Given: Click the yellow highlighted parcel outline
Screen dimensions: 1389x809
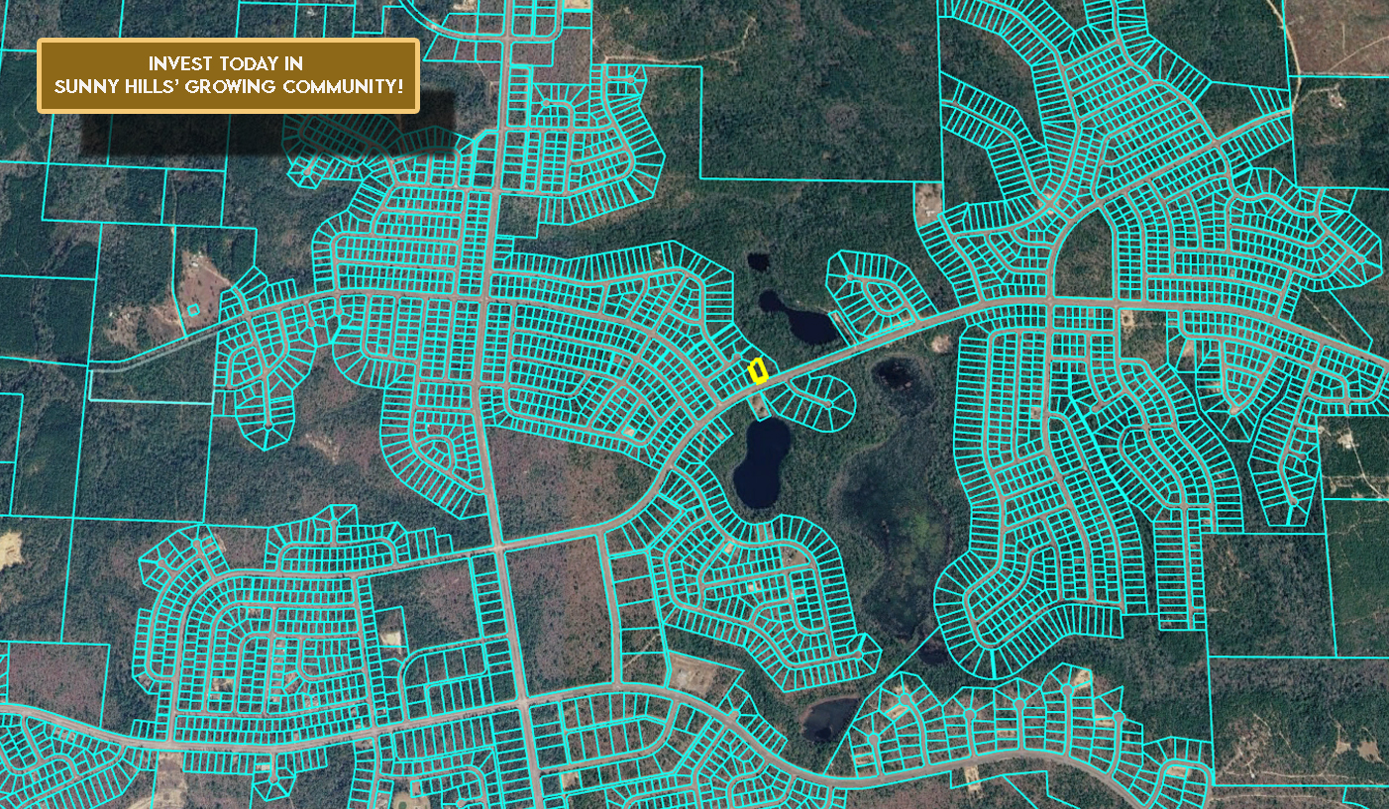Looking at the screenshot, I should coord(758,371).
